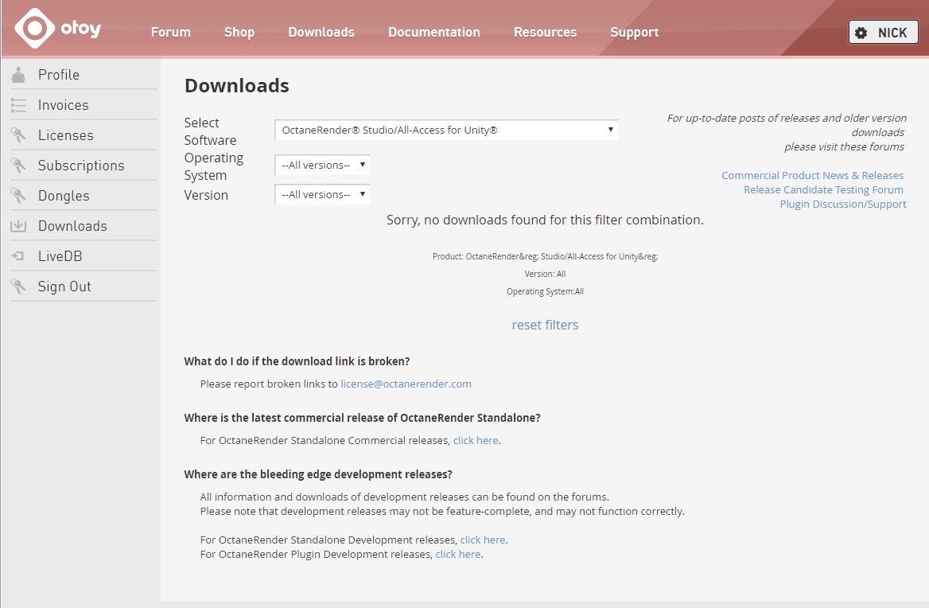Viewport: 929px width, 608px height.
Task: Open Plugin Discussion/Support link
Action: (843, 204)
